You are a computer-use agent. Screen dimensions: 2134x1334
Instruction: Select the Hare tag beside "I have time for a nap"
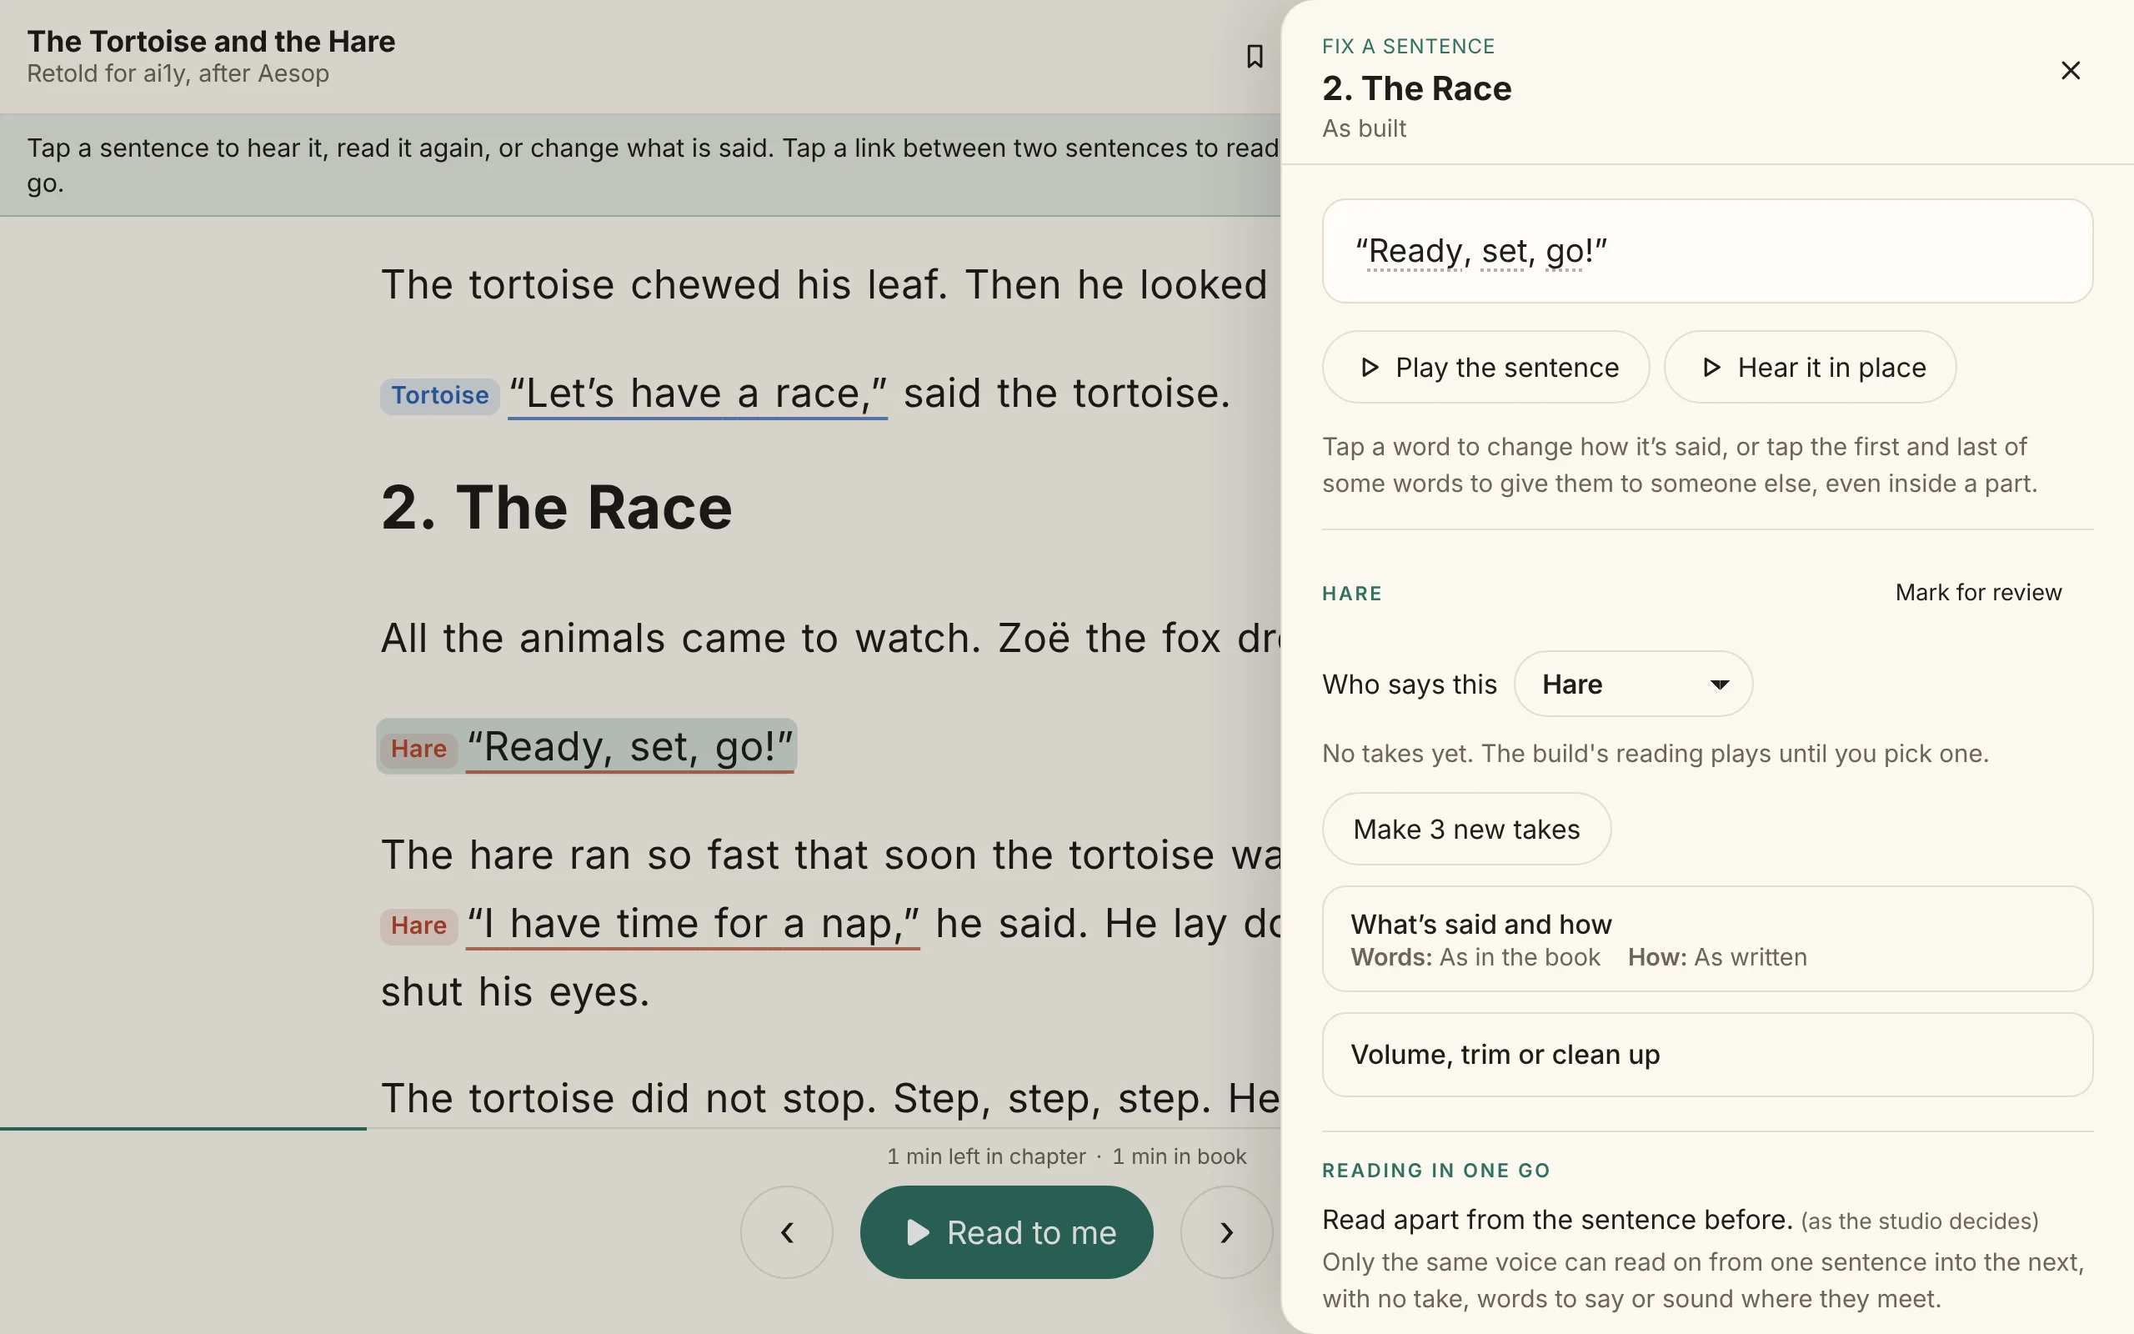coord(418,925)
